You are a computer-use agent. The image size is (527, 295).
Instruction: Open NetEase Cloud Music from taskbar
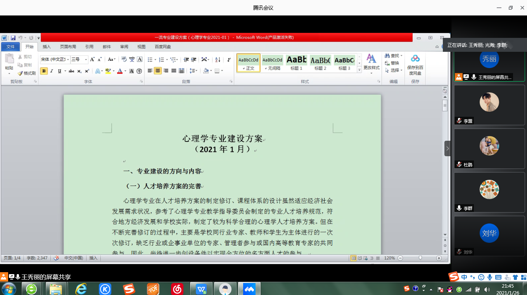point(178,289)
